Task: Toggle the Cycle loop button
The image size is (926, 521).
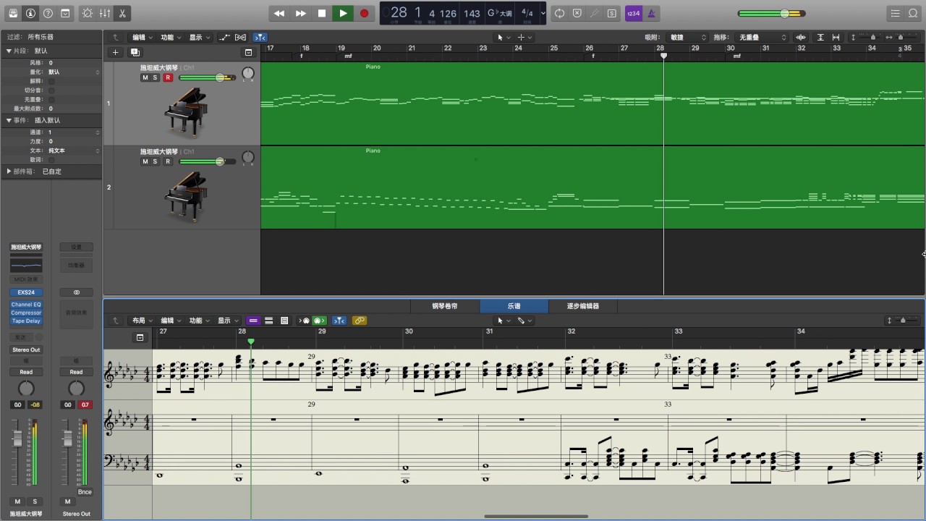Action: coord(559,14)
